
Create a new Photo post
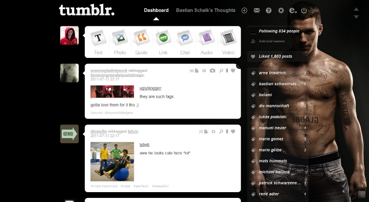click(120, 42)
